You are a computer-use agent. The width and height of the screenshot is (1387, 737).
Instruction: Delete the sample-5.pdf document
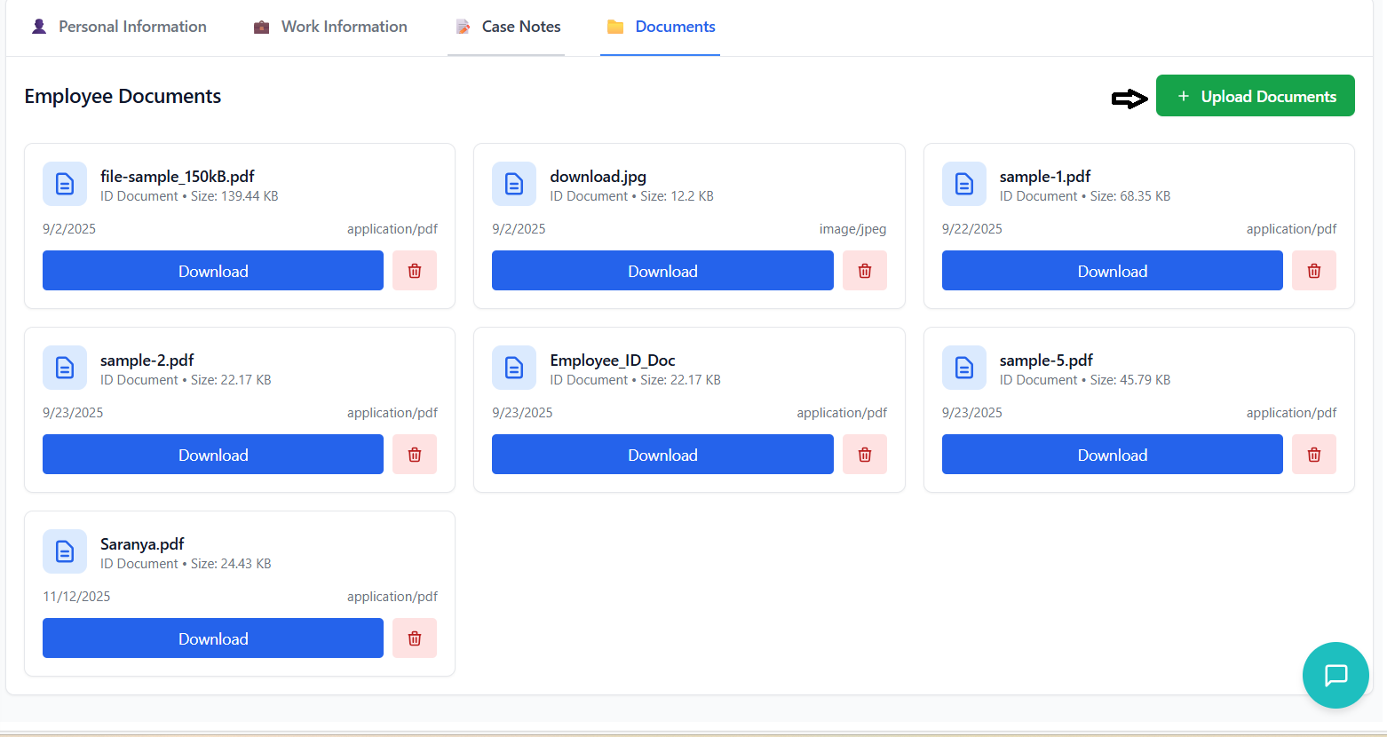[1313, 455]
